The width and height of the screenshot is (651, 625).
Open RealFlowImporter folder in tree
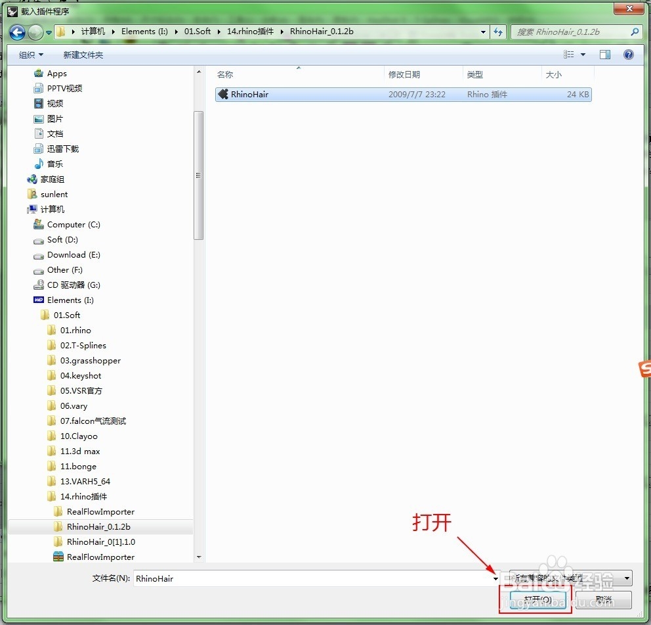[100, 511]
